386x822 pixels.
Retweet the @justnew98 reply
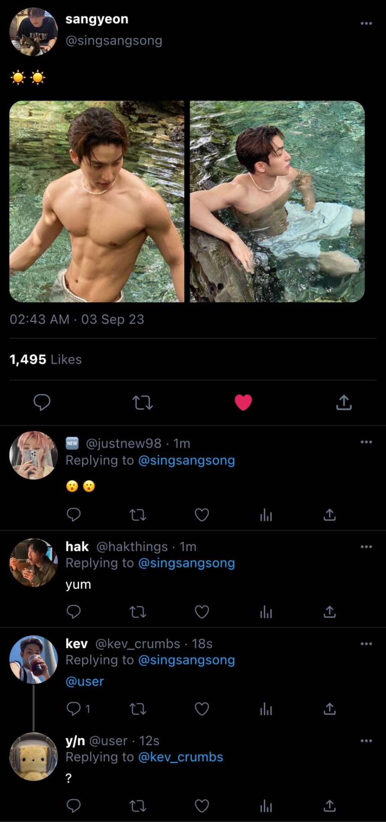(138, 515)
